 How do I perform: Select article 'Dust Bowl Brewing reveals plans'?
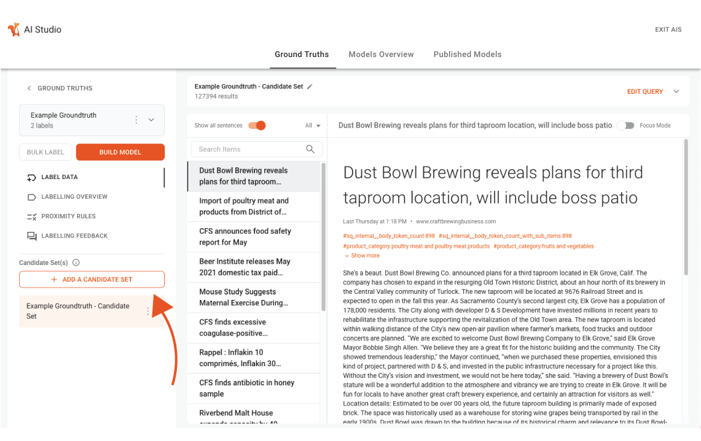254,176
